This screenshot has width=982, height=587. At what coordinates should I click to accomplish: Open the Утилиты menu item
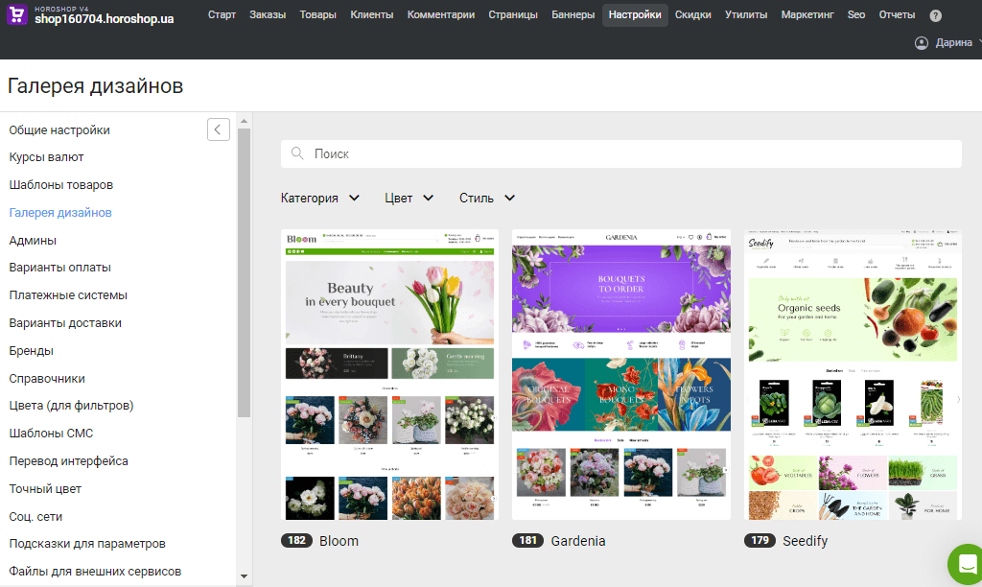746,14
